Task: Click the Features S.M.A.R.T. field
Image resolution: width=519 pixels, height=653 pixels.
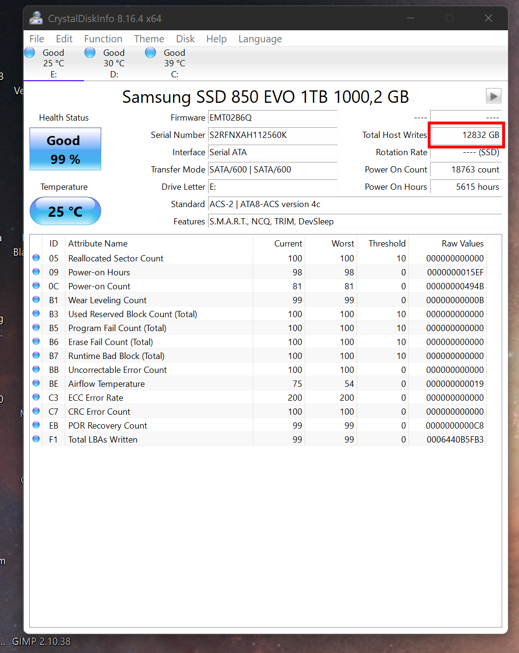Action: tap(355, 222)
